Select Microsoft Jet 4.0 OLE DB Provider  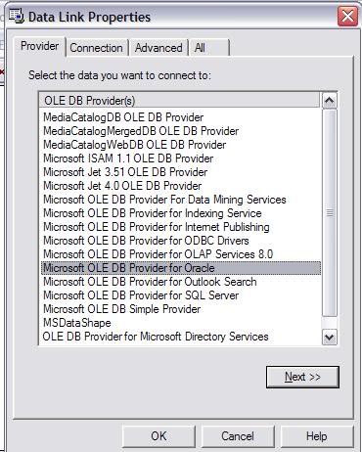pyautogui.click(x=122, y=186)
